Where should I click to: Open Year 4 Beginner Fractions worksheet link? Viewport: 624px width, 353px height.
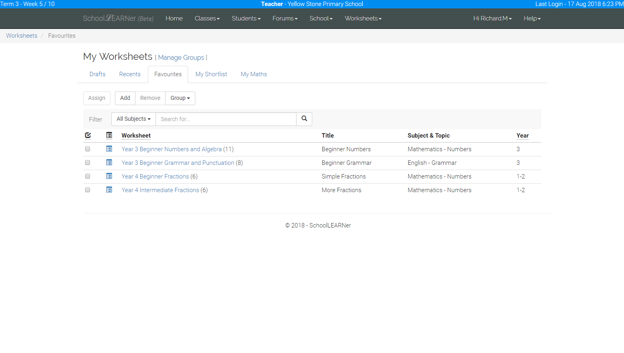coord(155,176)
